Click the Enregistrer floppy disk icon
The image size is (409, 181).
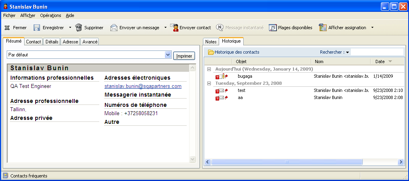click(x=37, y=28)
